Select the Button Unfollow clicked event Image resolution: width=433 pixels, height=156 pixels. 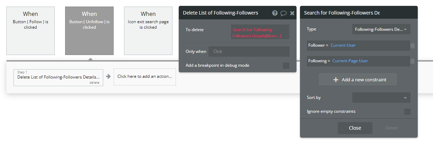coord(89,30)
